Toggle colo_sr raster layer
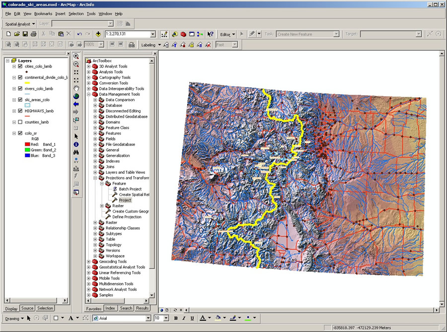The image size is (447, 332). click(20, 133)
